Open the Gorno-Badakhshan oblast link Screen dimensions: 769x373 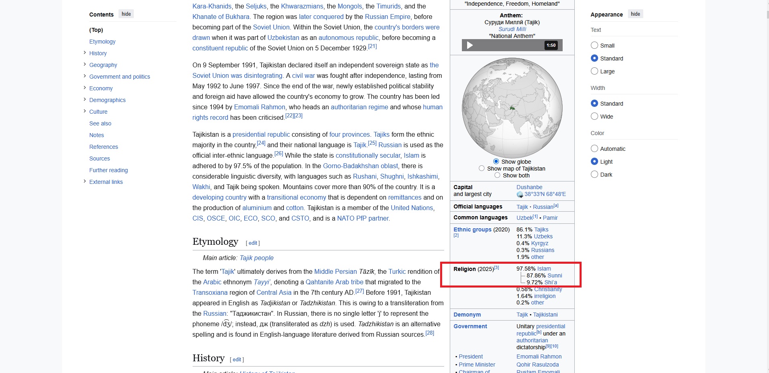pyautogui.click(x=361, y=166)
